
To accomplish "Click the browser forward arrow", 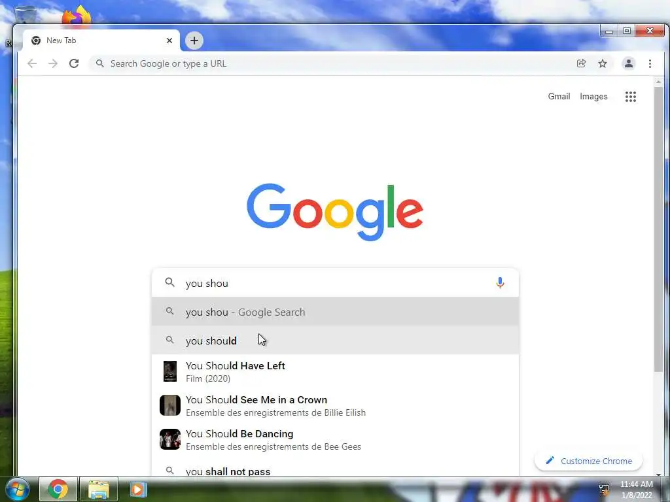I will [x=53, y=63].
